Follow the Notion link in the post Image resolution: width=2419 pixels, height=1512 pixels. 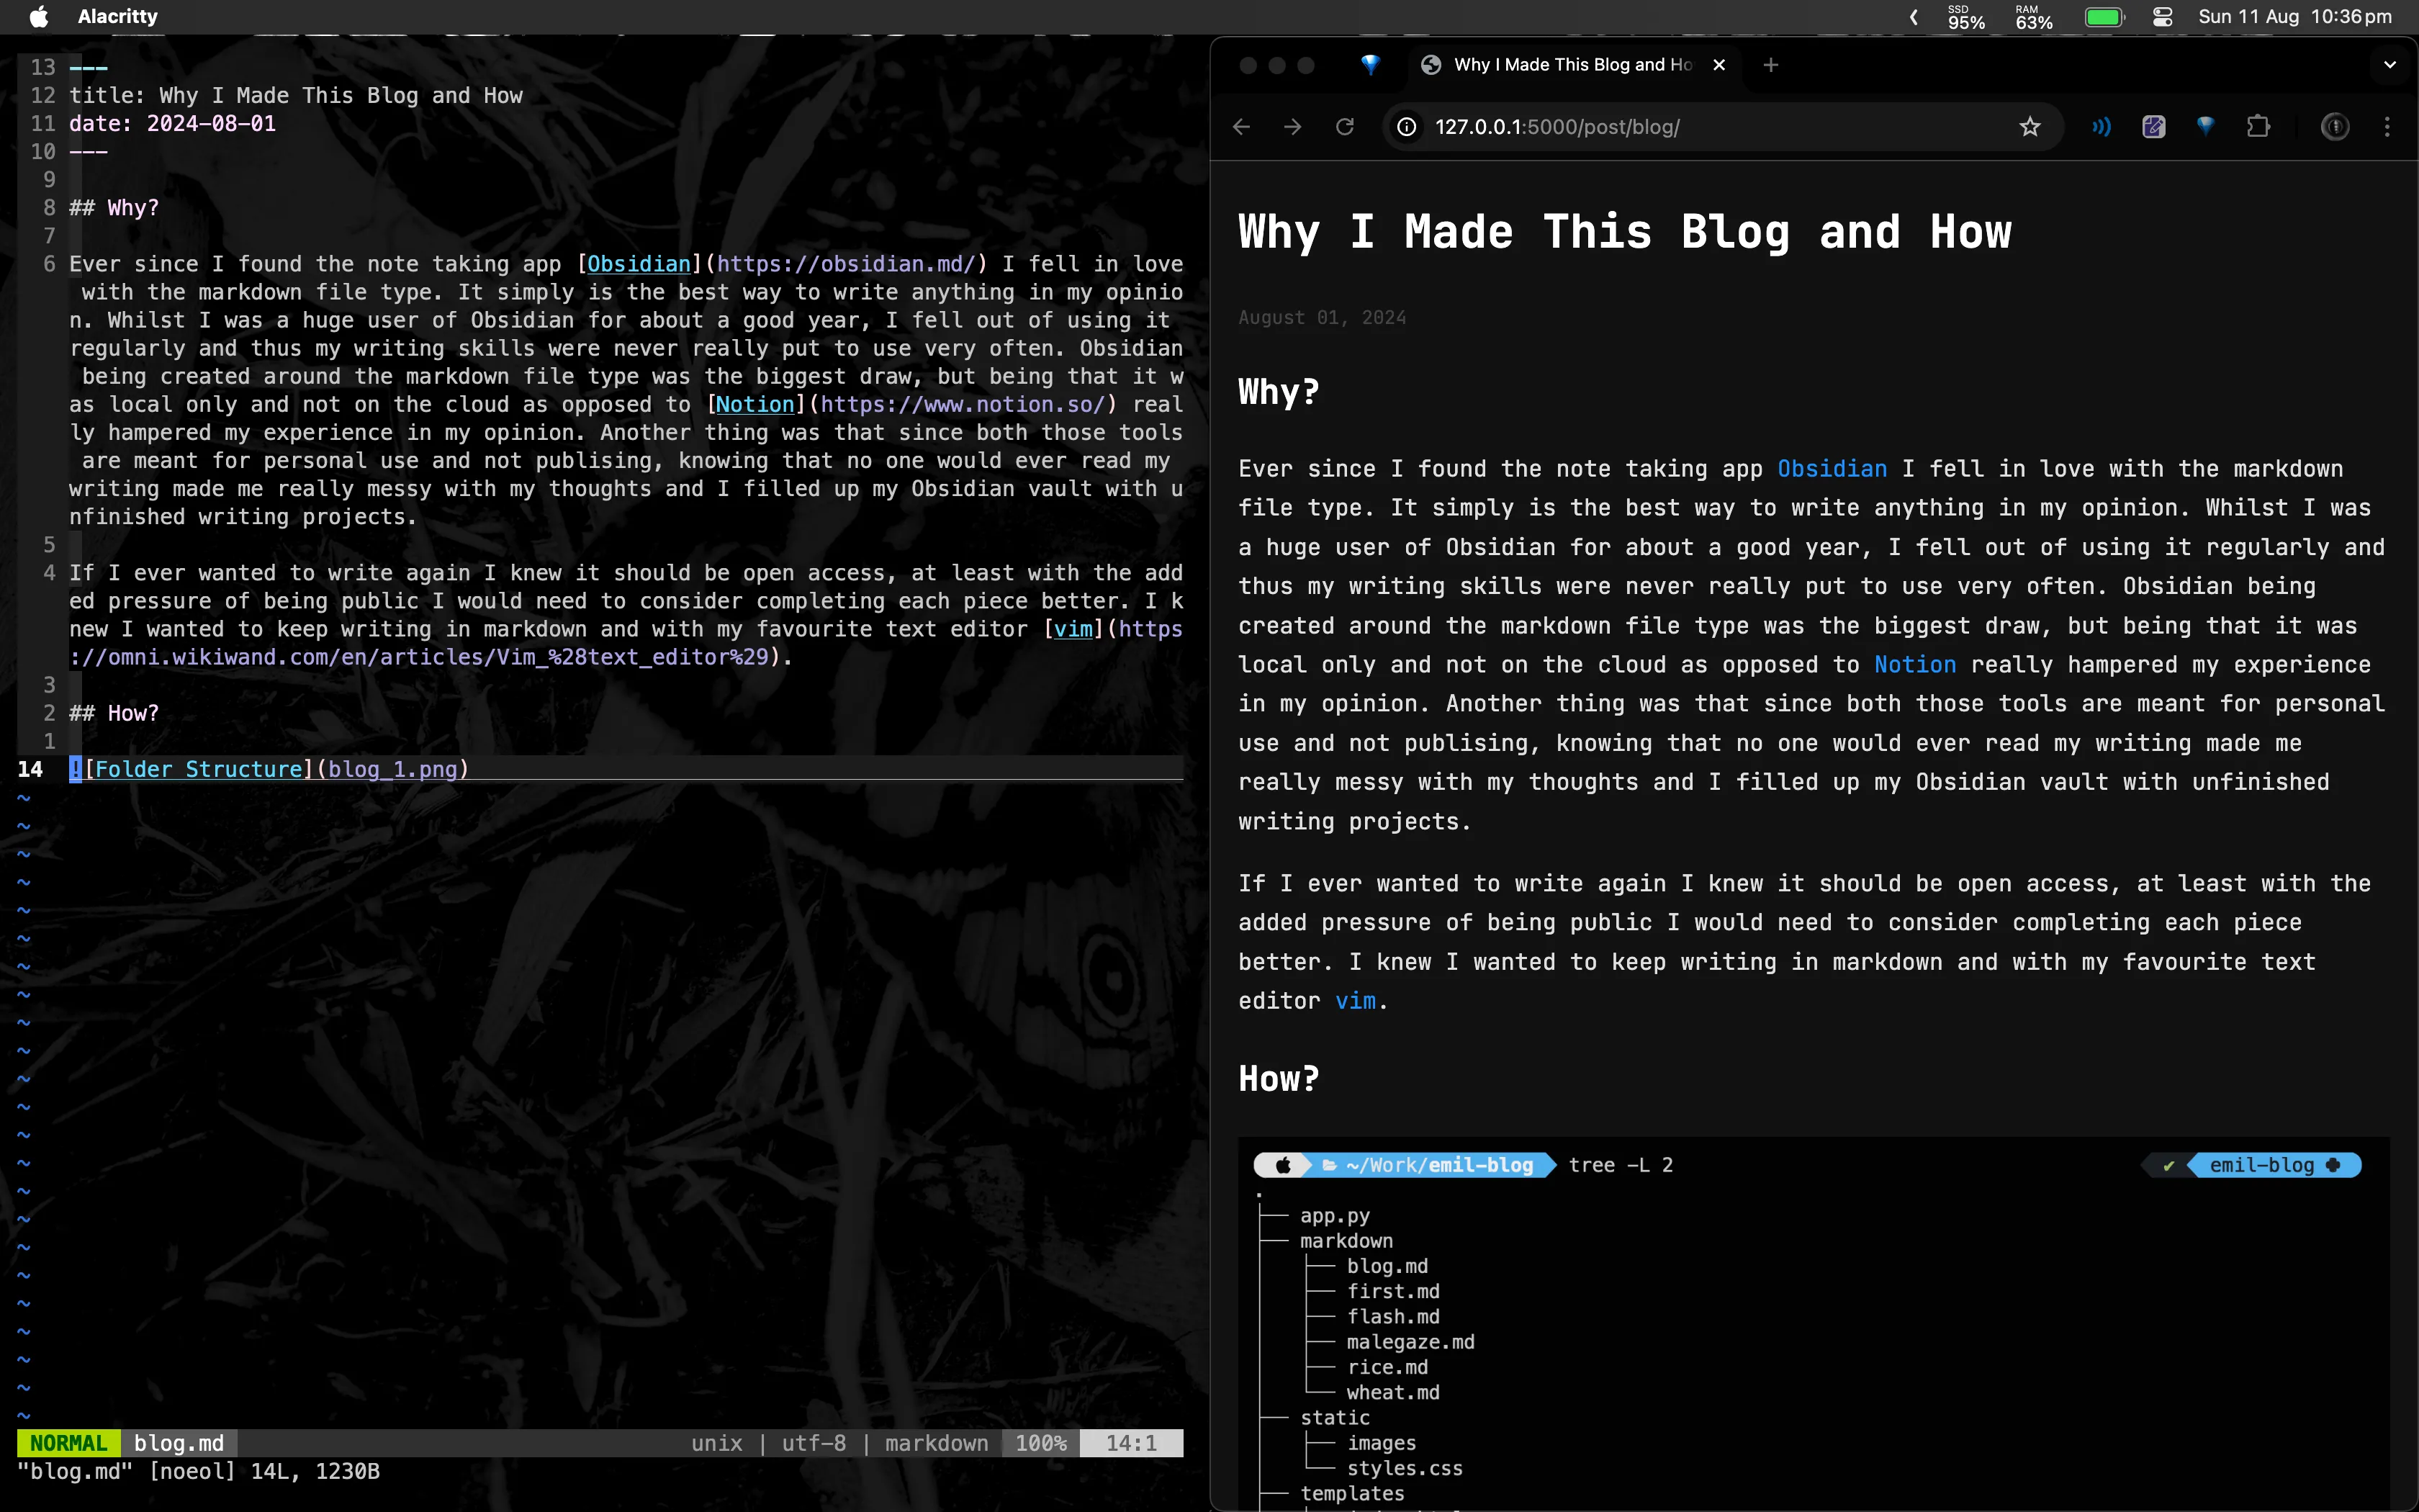[x=1914, y=665]
